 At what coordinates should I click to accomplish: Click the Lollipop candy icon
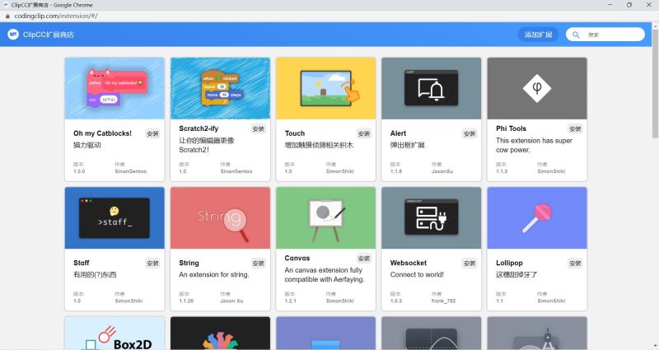(536, 217)
